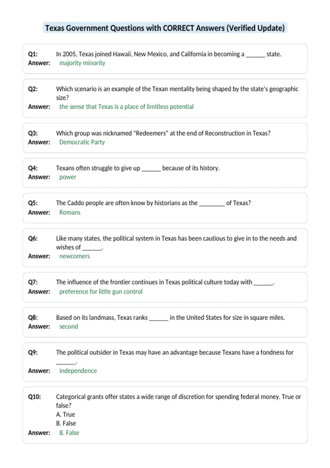
Task: Click the answer 'majority minority'
Action: (82, 63)
